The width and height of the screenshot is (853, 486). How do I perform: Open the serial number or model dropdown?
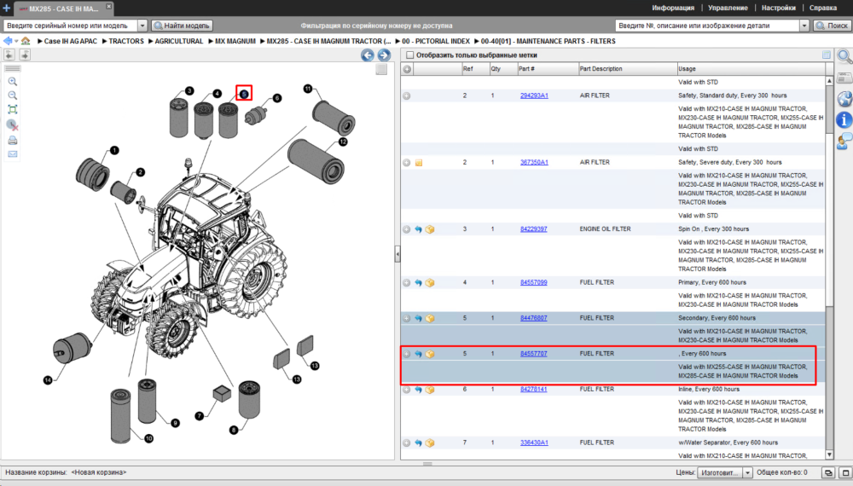click(142, 26)
